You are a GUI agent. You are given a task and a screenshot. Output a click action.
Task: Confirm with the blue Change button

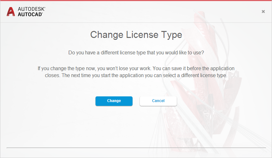pos(114,101)
